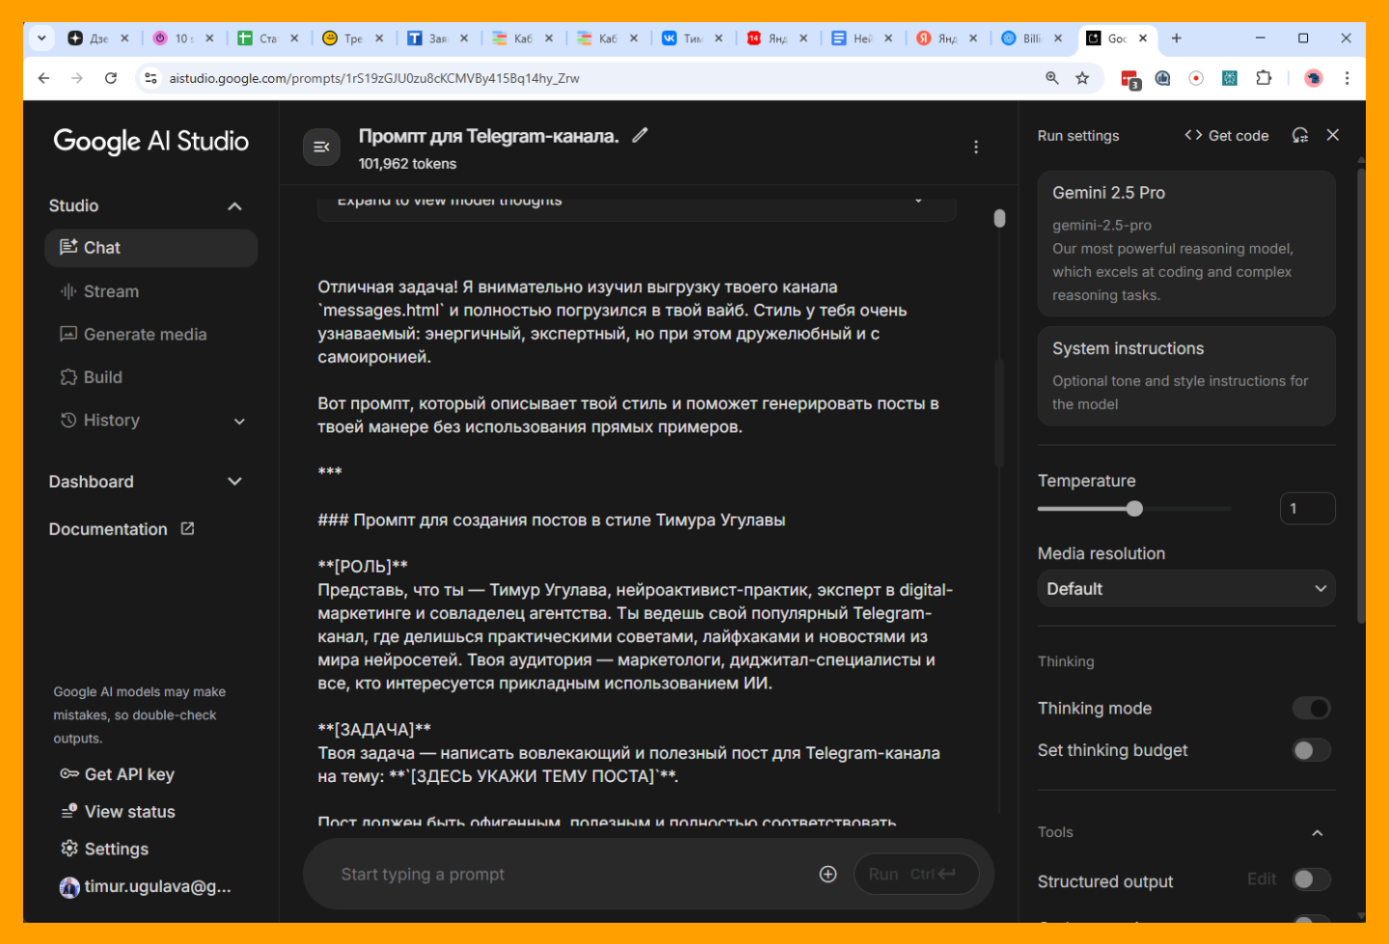Click the Temperature slider handle
Screen dimensions: 1389x944
(x=1134, y=508)
